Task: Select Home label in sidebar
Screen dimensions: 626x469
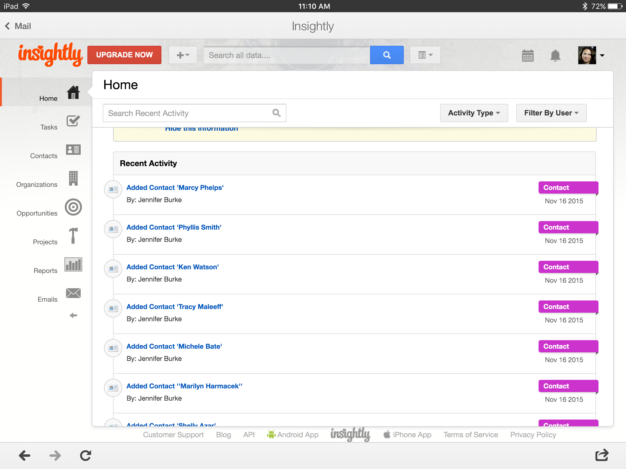Action: click(x=48, y=98)
